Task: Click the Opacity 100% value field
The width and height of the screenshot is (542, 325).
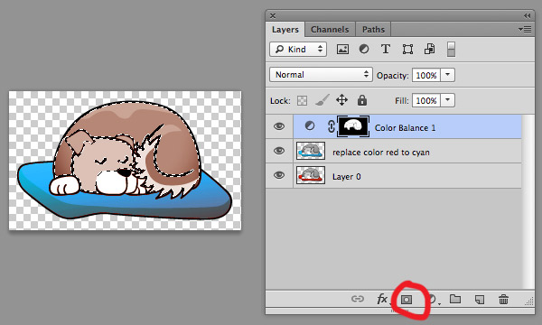Action: click(425, 75)
